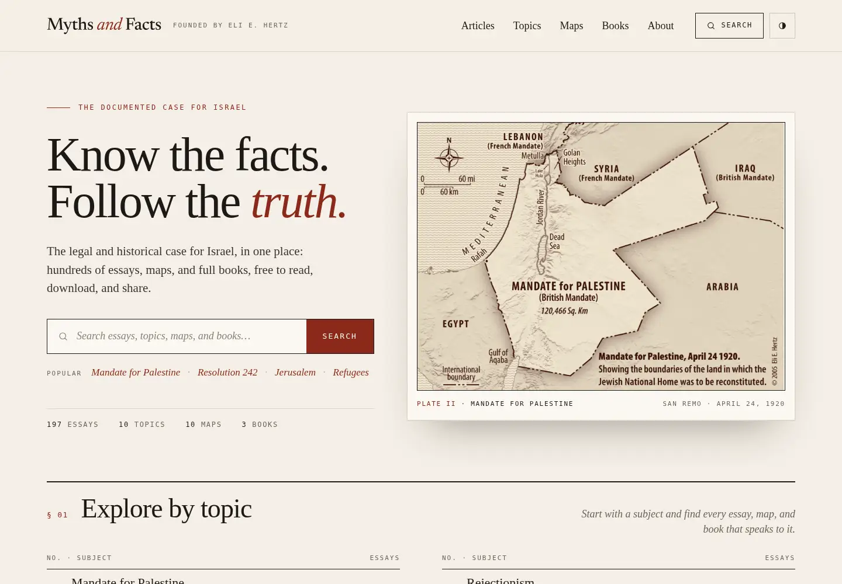This screenshot has height=584, width=842.
Task: Click FOUNDED BY ELI E. HERTZ tagline
Action: [x=230, y=26]
